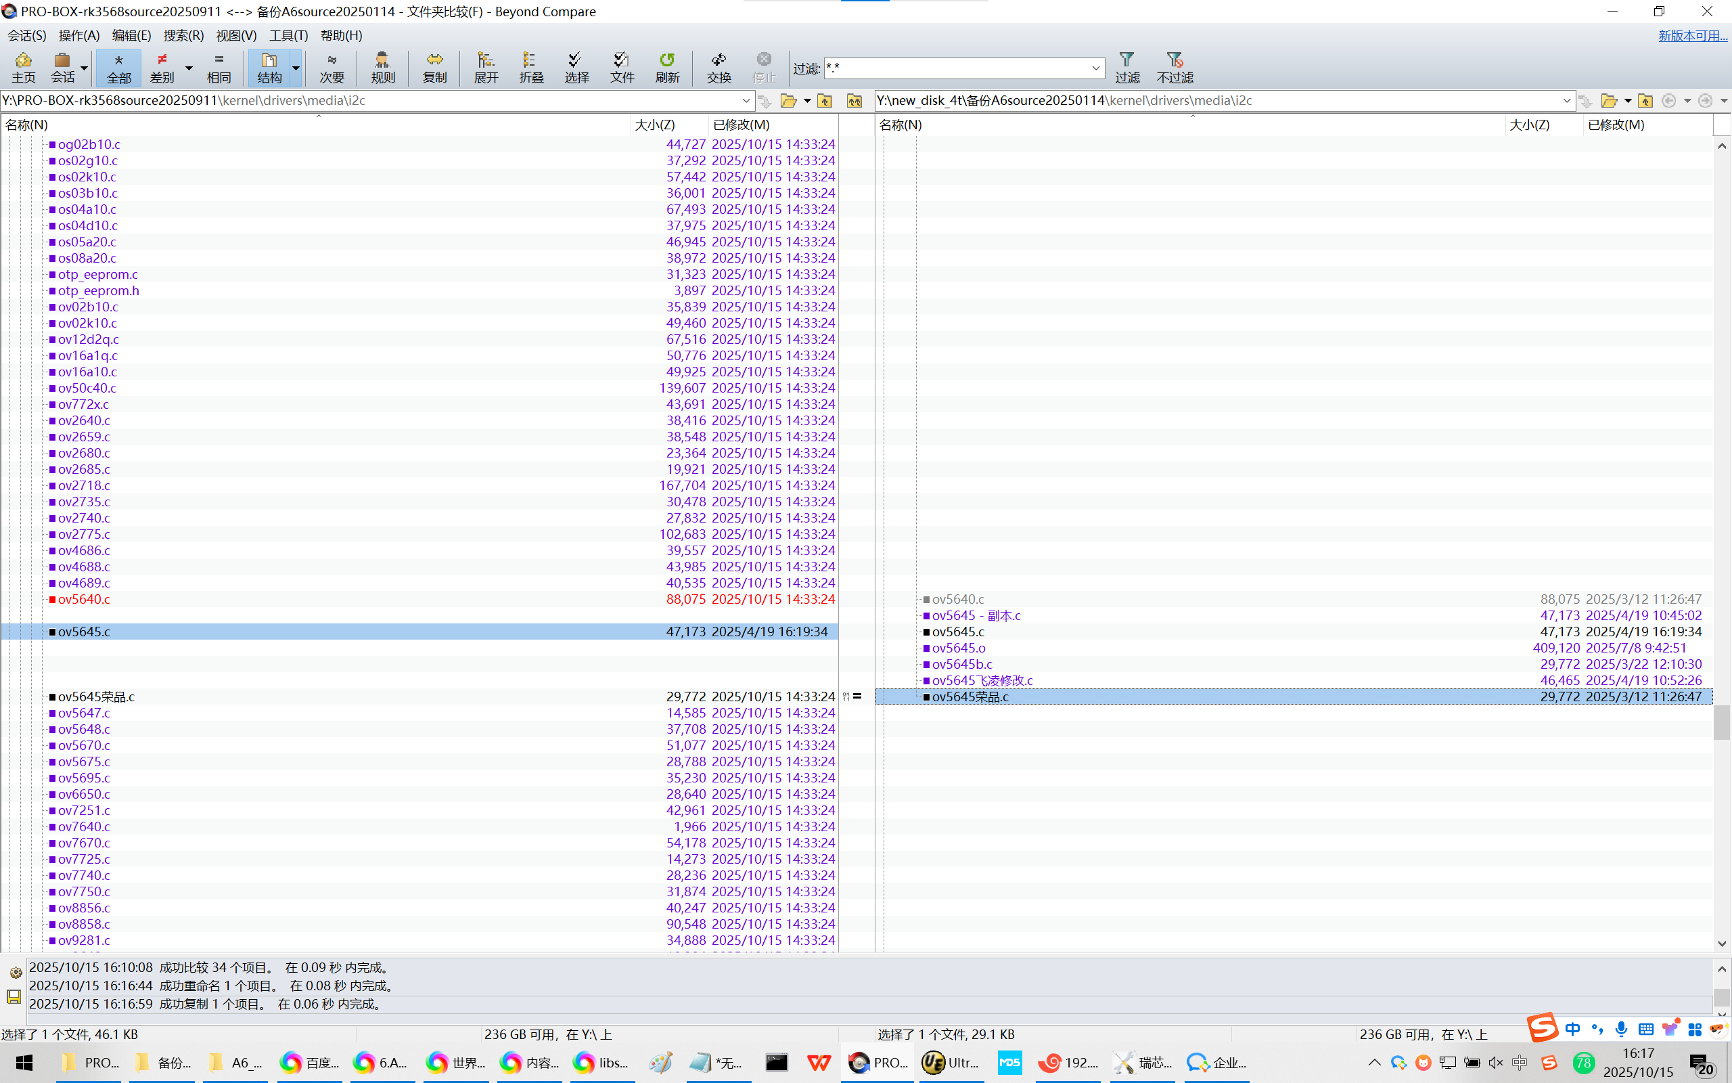Click the No Filter (不过滤) icon

click(1175, 67)
